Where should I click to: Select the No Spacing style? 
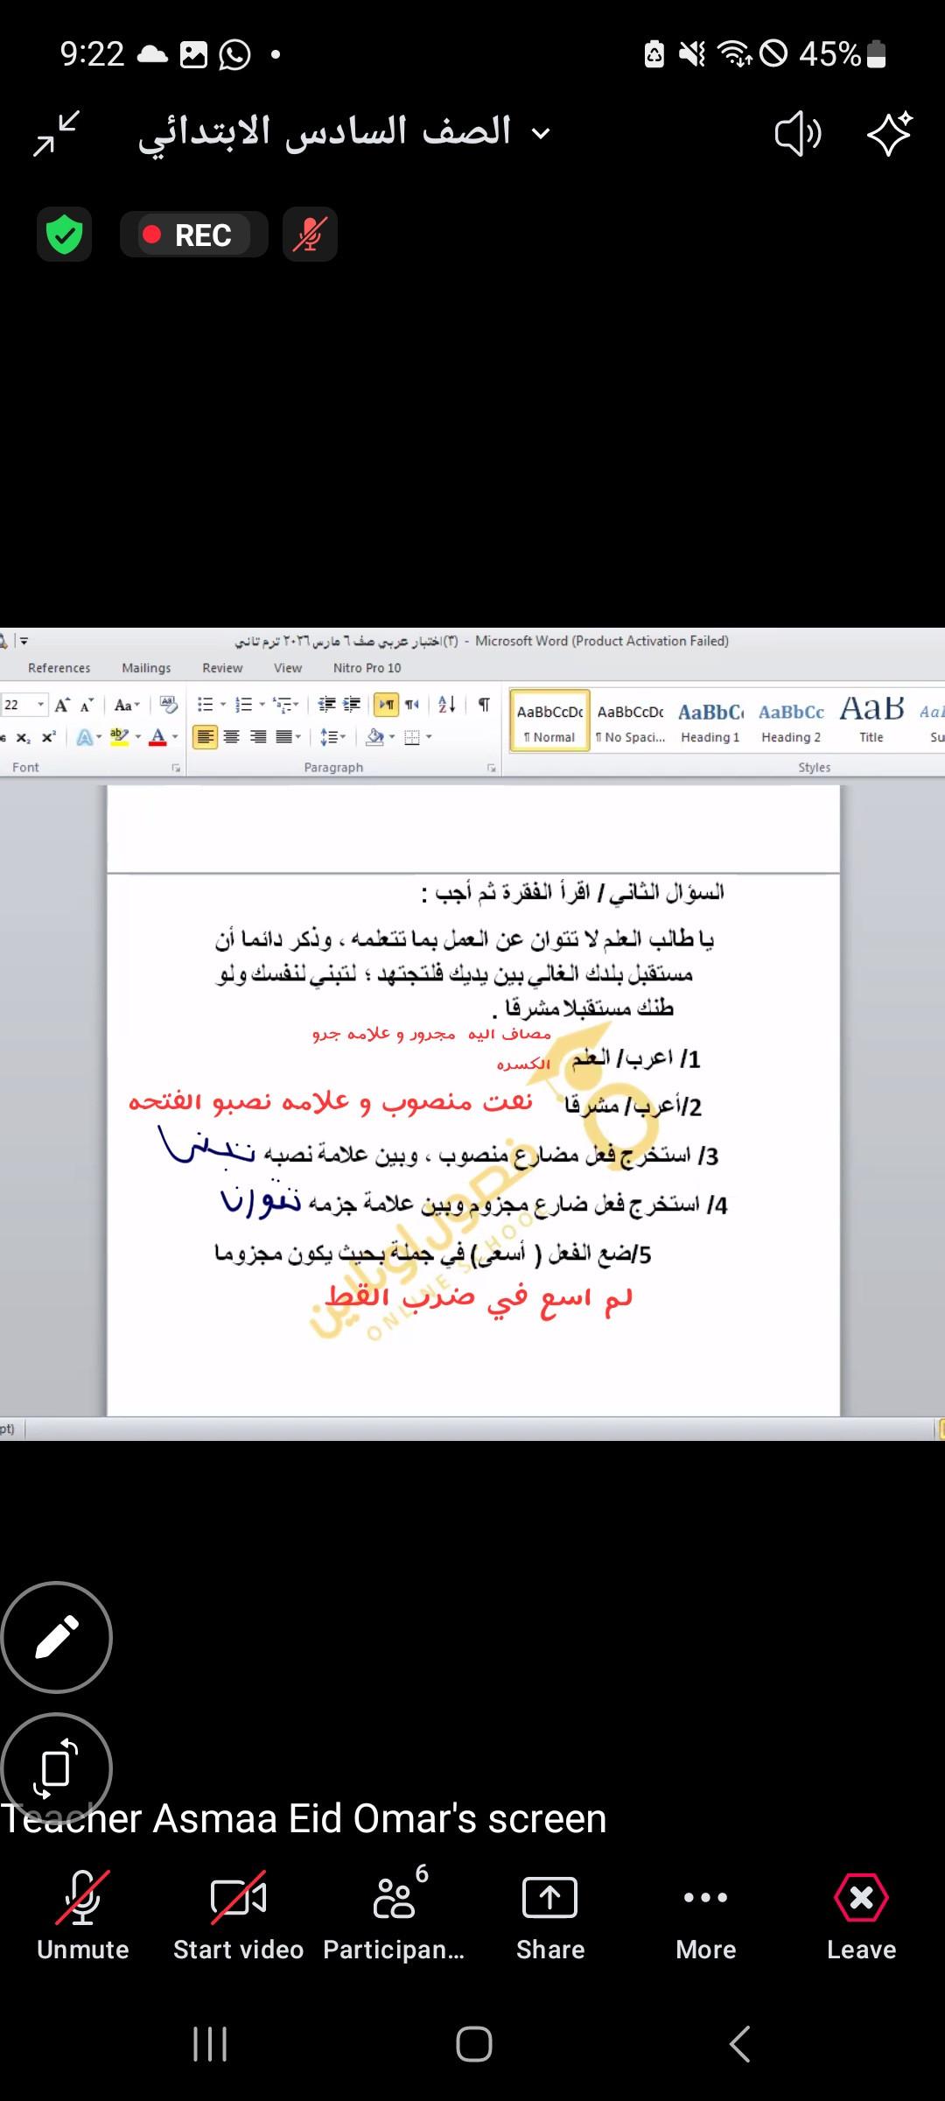(631, 721)
